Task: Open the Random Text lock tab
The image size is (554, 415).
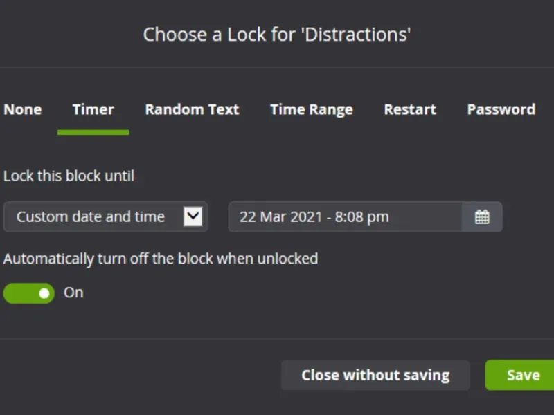Action: click(192, 109)
